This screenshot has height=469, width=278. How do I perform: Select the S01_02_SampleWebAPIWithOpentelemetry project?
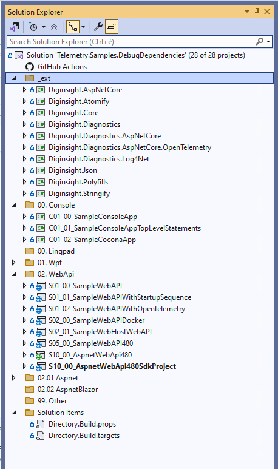117,309
